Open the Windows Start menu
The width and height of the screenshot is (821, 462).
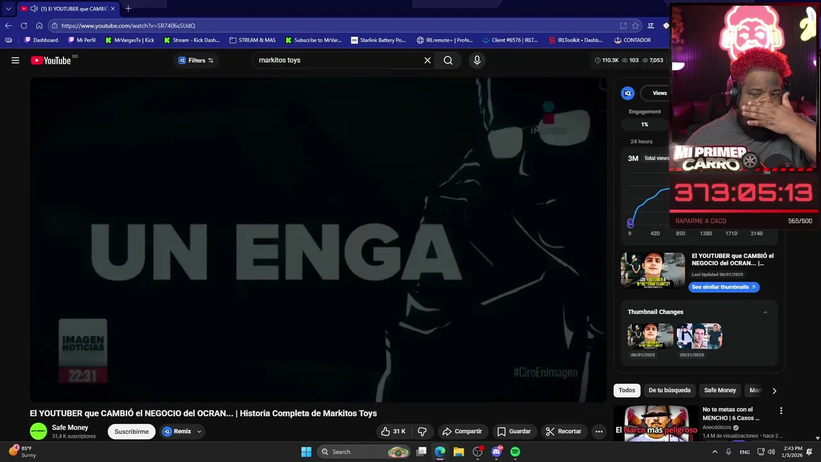pyautogui.click(x=307, y=452)
